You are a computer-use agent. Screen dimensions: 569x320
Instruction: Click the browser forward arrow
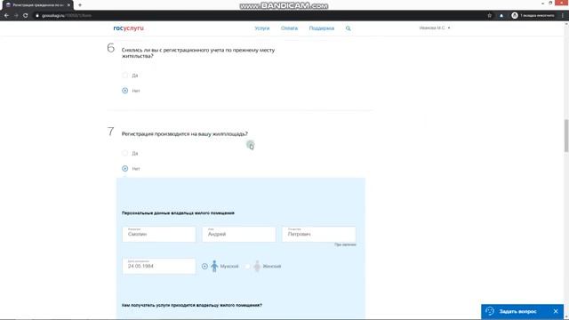16,16
